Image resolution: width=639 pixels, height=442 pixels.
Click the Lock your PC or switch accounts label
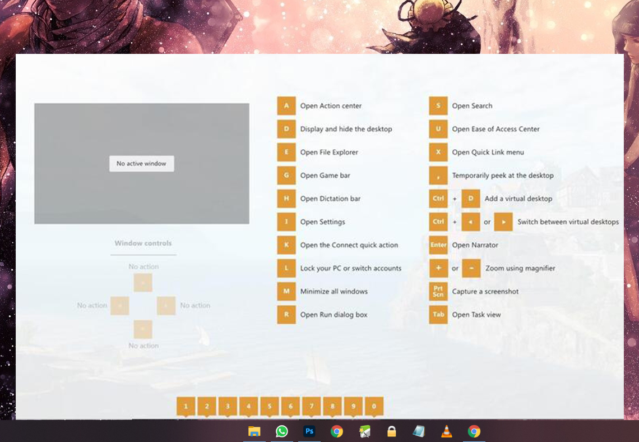(x=351, y=268)
